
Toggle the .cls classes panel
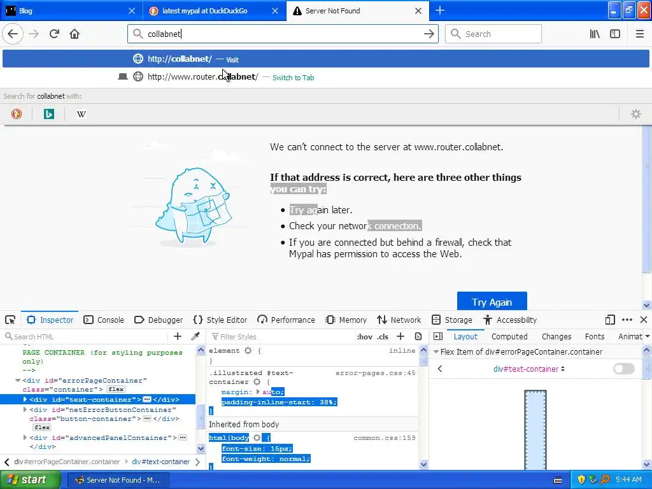click(383, 337)
